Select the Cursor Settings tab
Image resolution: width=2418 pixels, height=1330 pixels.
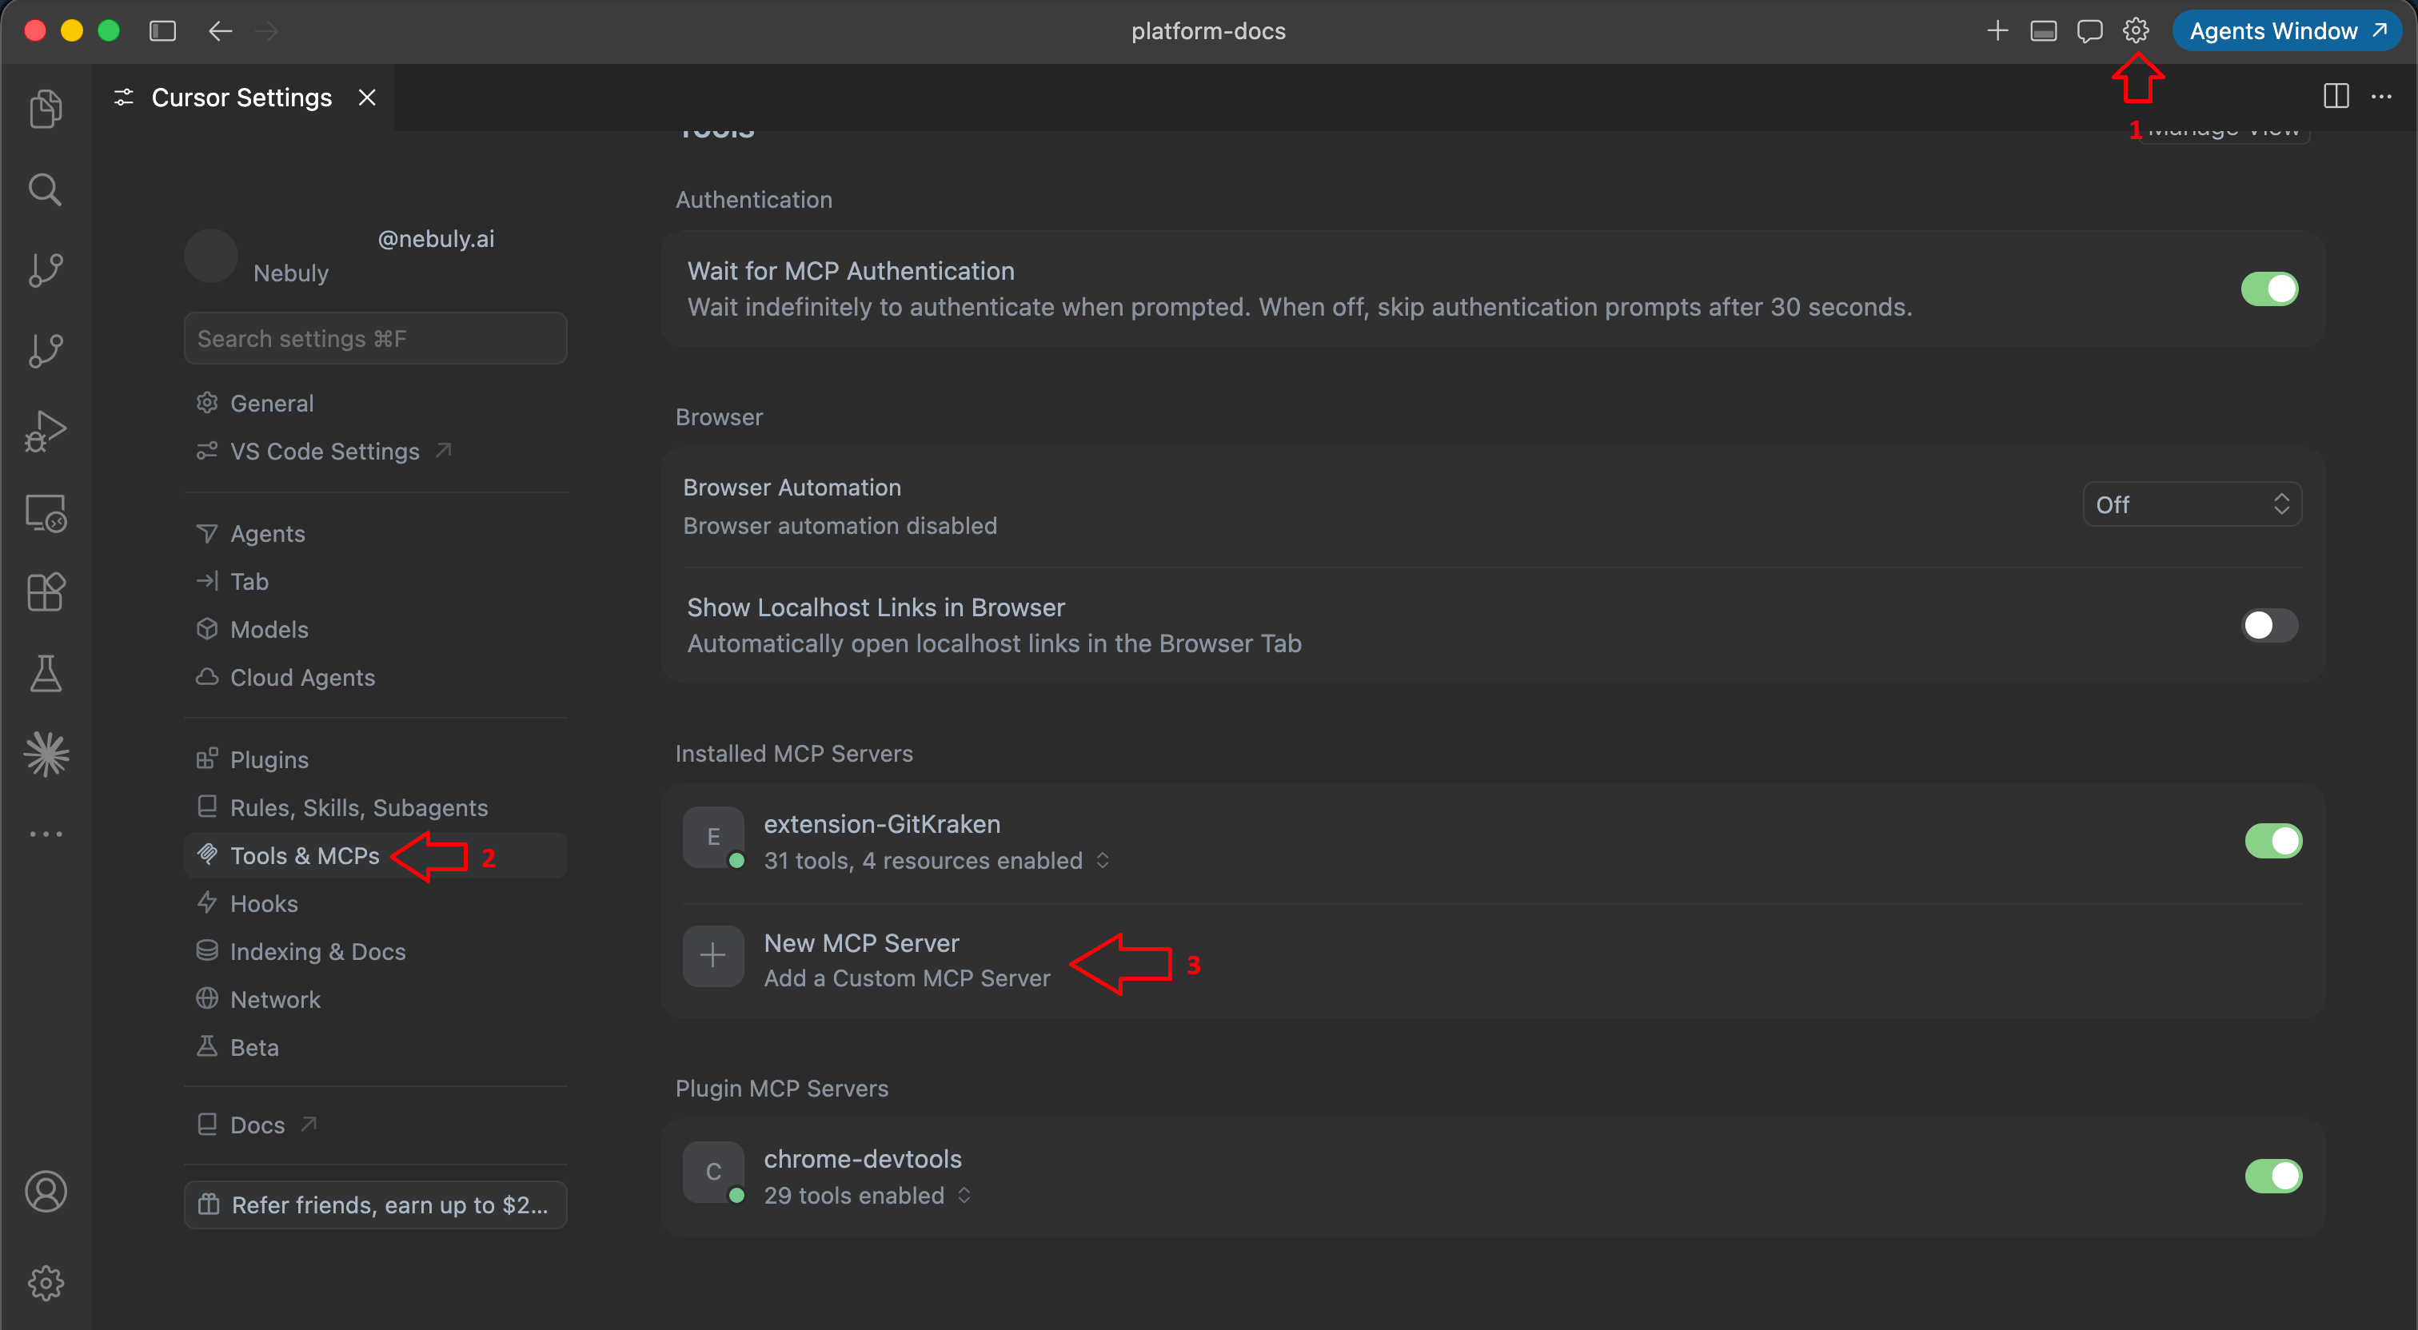click(x=242, y=98)
